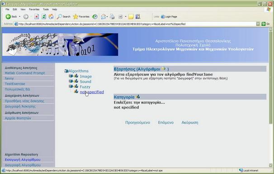Image resolution: width=274 pixels, height=174 pixels.
Task: Open the address bar dropdown arrow
Action: tap(258, 24)
